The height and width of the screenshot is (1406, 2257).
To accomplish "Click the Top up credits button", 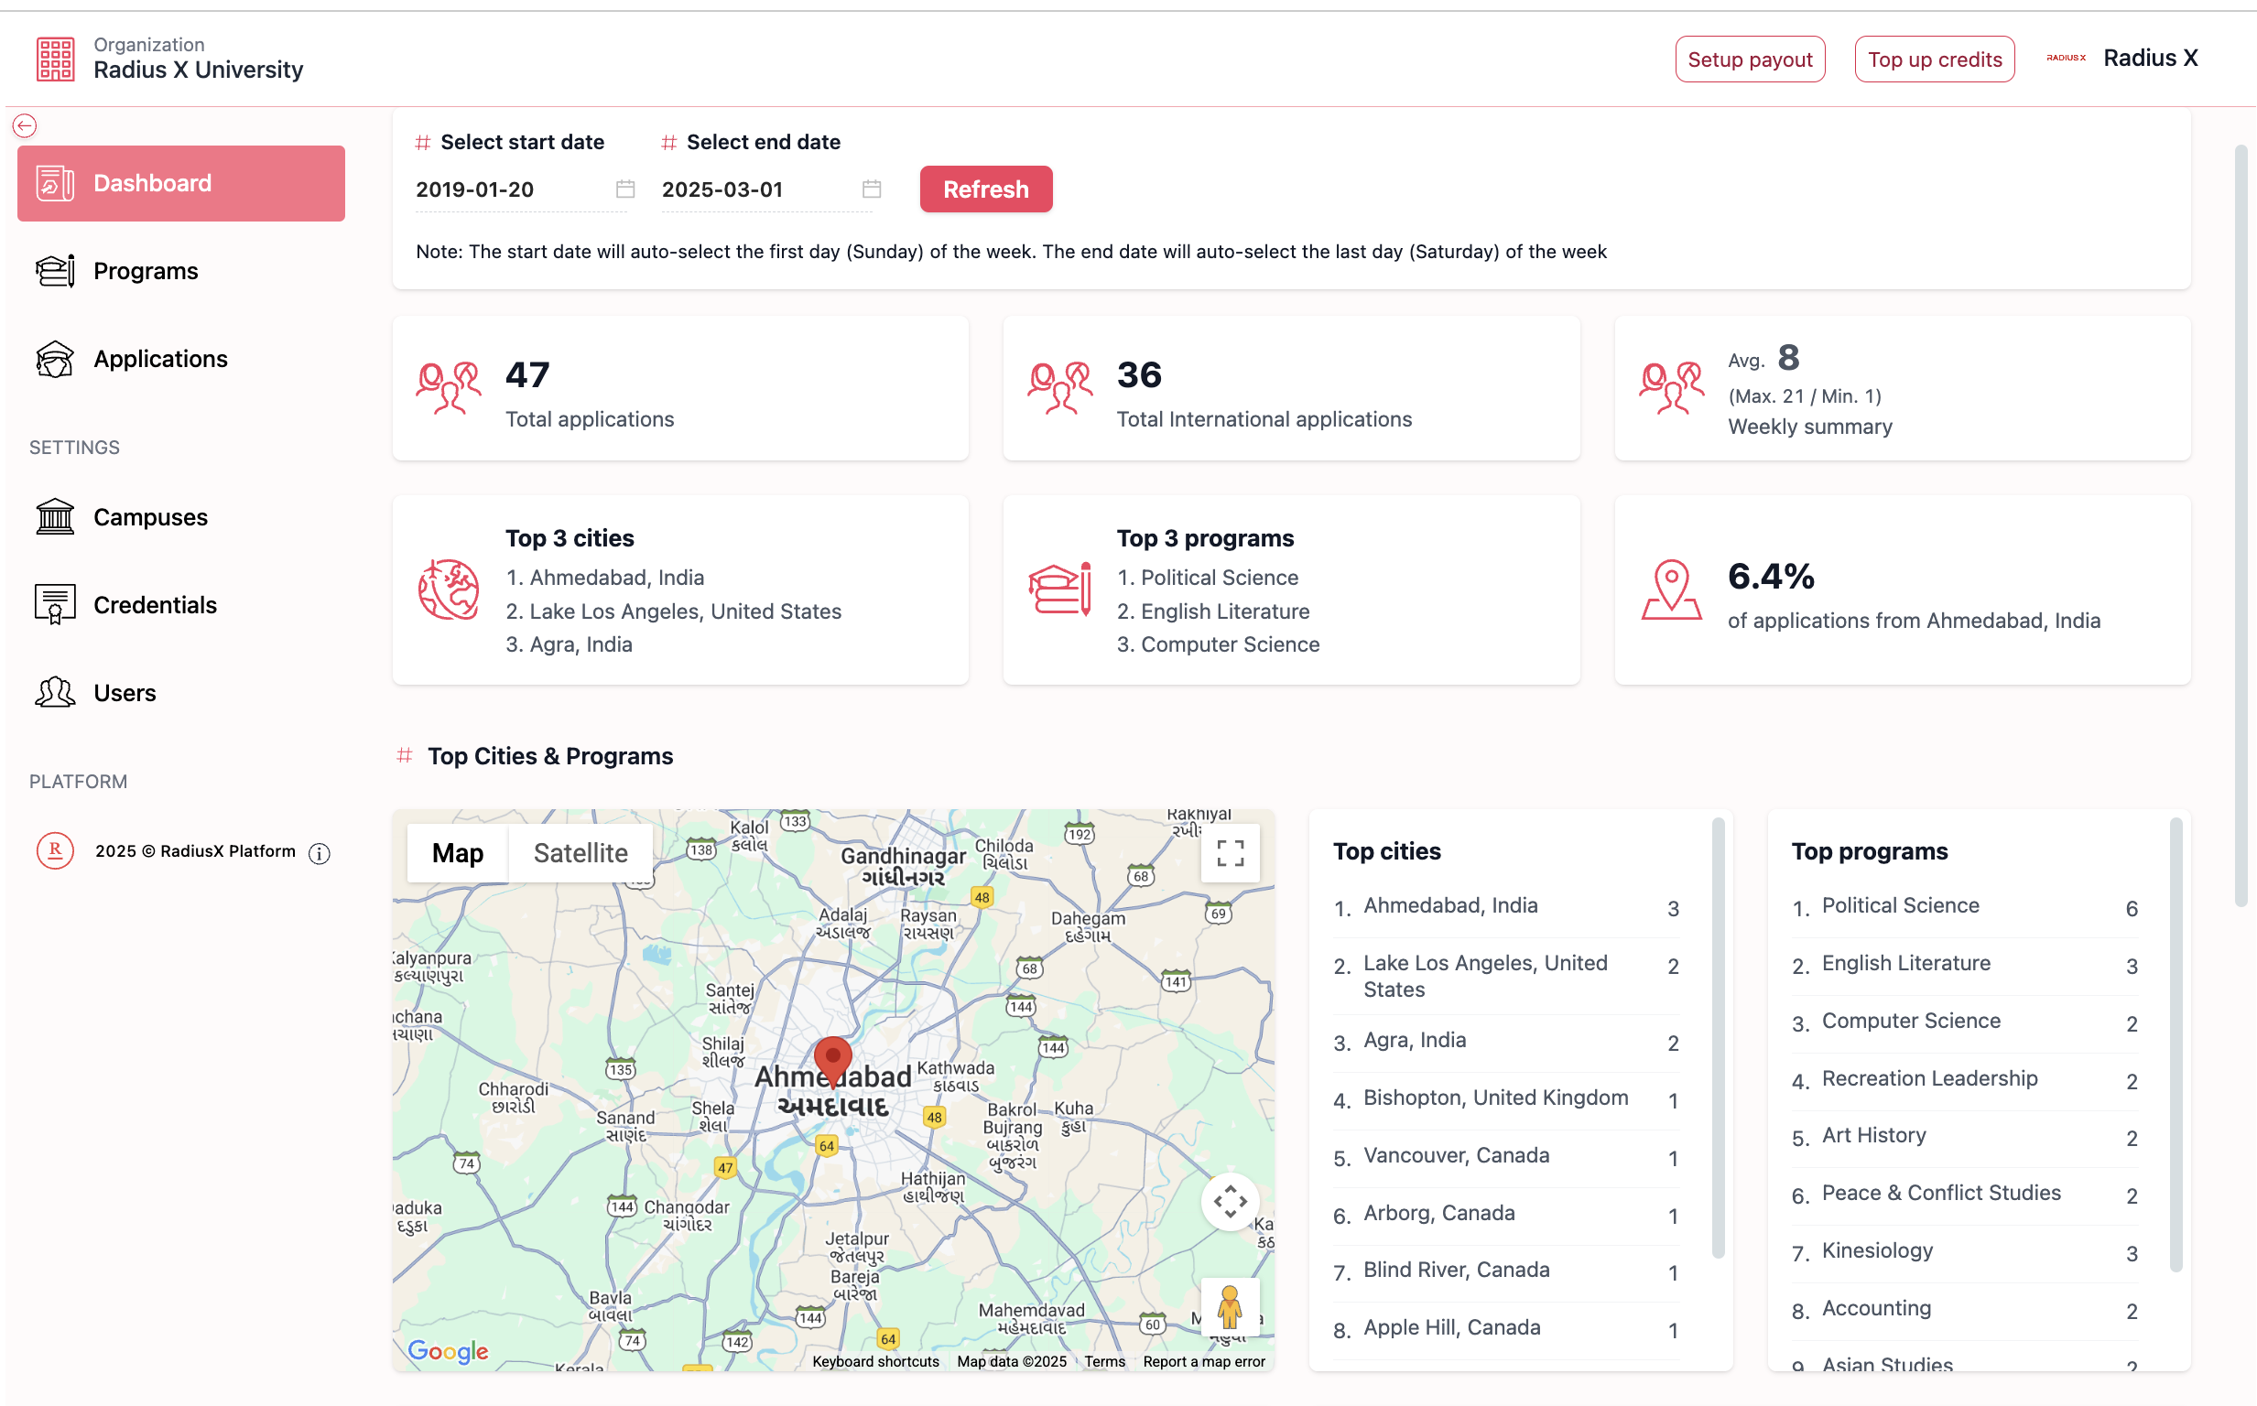I will click(1934, 59).
